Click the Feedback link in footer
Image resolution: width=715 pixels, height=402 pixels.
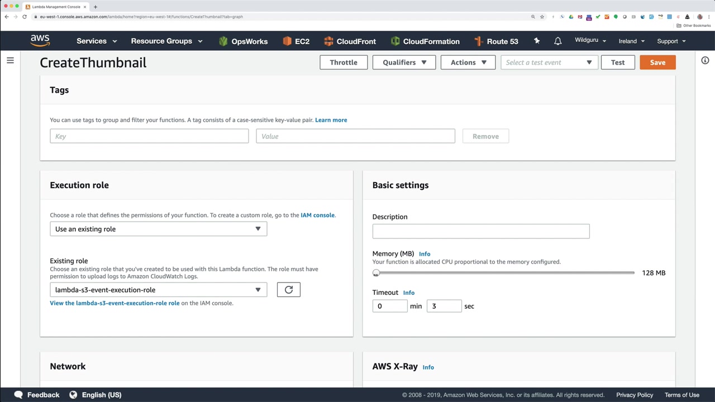click(43, 395)
